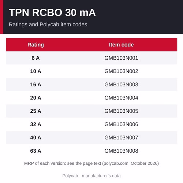Click the 6 A rating cell
Screen dimensions: 183x183
click(x=36, y=58)
